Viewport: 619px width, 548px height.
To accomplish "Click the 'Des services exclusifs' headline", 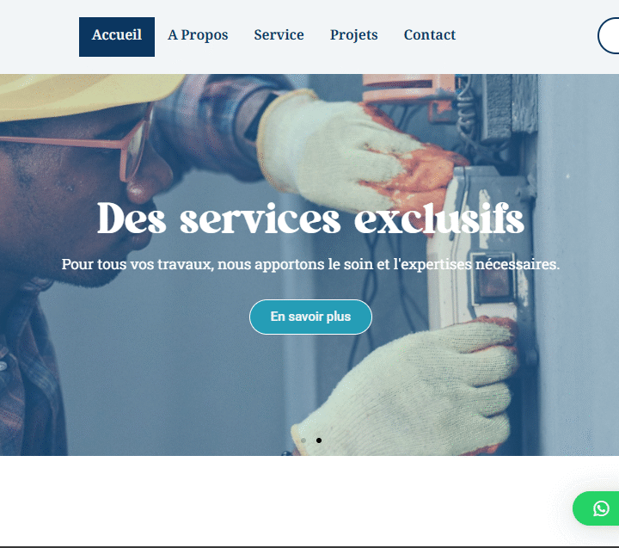I will pyautogui.click(x=310, y=219).
